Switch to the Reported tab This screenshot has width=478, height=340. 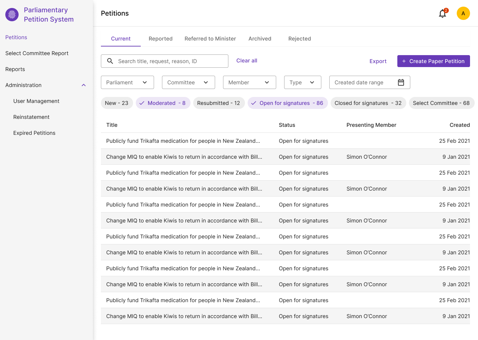[x=161, y=39]
